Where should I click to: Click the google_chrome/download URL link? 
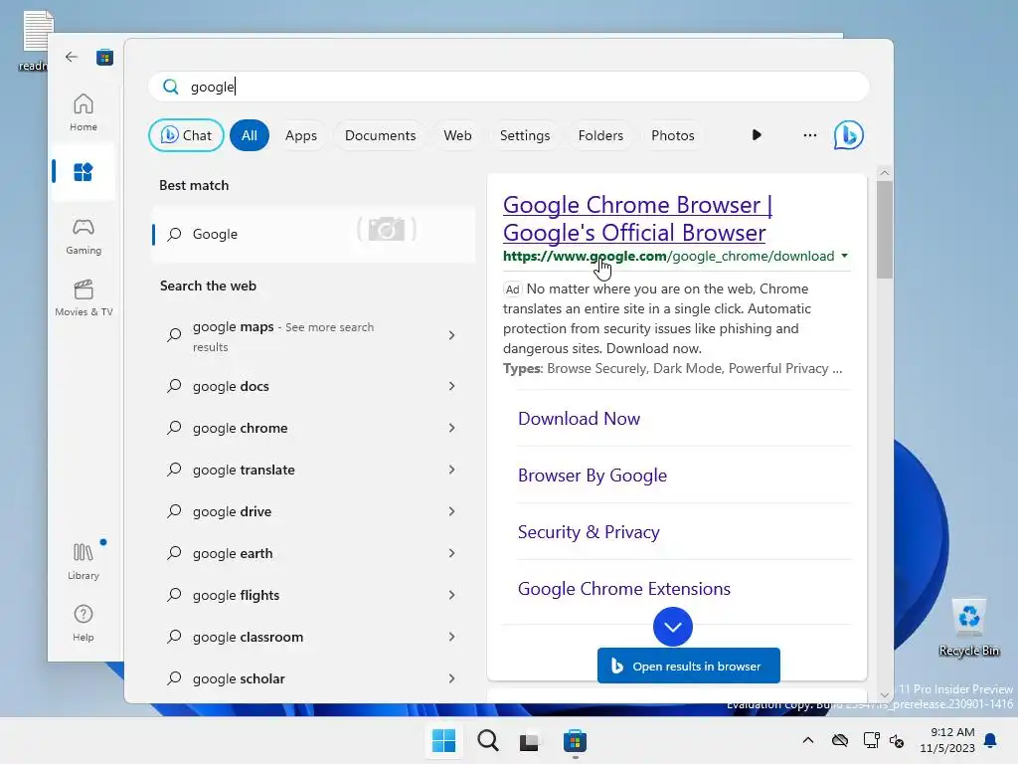(669, 256)
